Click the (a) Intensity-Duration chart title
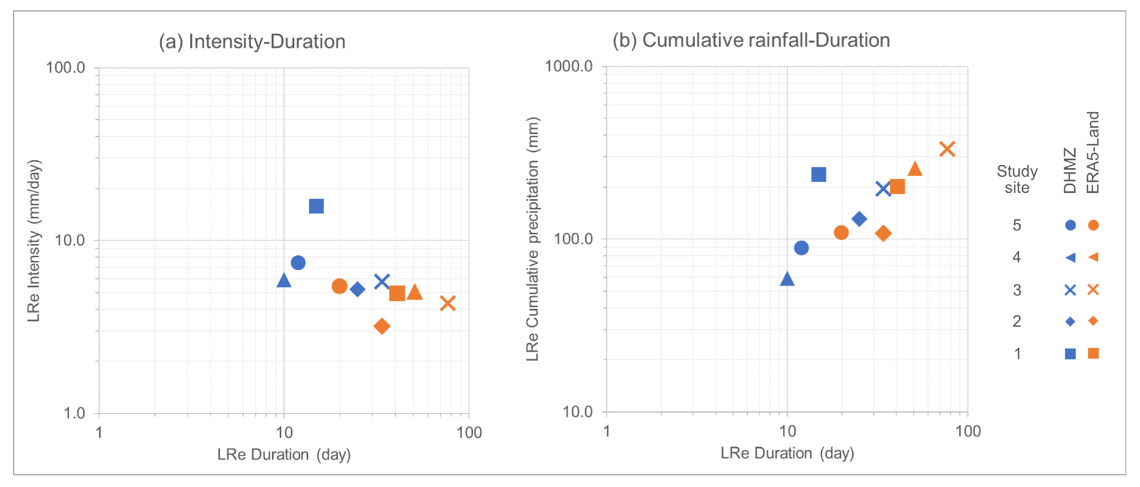The image size is (1140, 487). pyautogui.click(x=252, y=42)
